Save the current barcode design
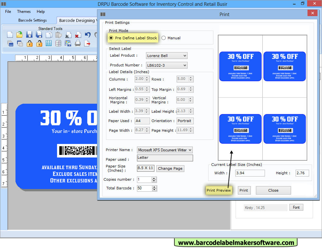The width and height of the screenshot is (322, 248). pos(29,35)
